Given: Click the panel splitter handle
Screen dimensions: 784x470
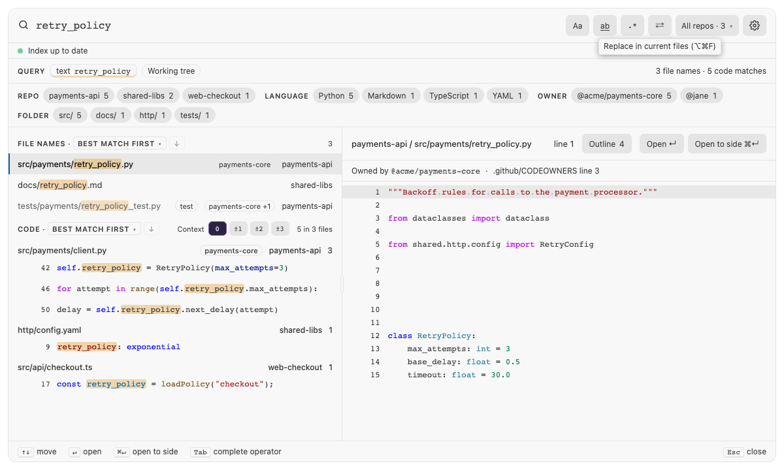Looking at the screenshot, I should coord(342,284).
